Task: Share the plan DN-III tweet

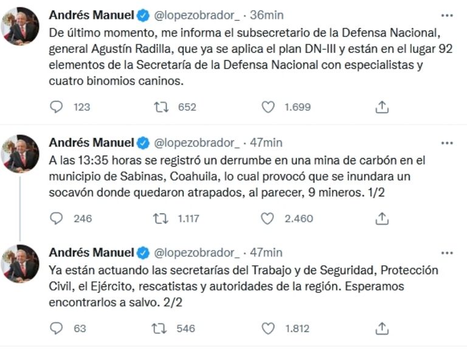Action: pos(382,107)
